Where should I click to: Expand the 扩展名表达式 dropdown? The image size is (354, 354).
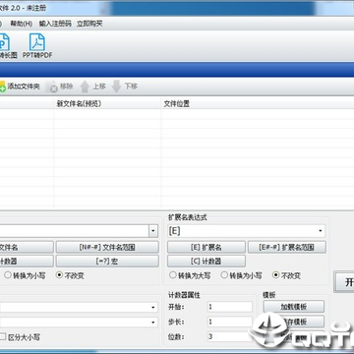coord(321,231)
